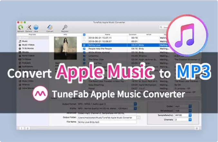This screenshot has height=142, width=218.
Task: Click the Output Folder path field
Action: point(107,118)
